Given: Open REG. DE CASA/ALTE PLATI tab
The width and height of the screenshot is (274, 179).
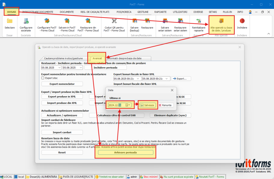Looking at the screenshot, I should 95,12.
